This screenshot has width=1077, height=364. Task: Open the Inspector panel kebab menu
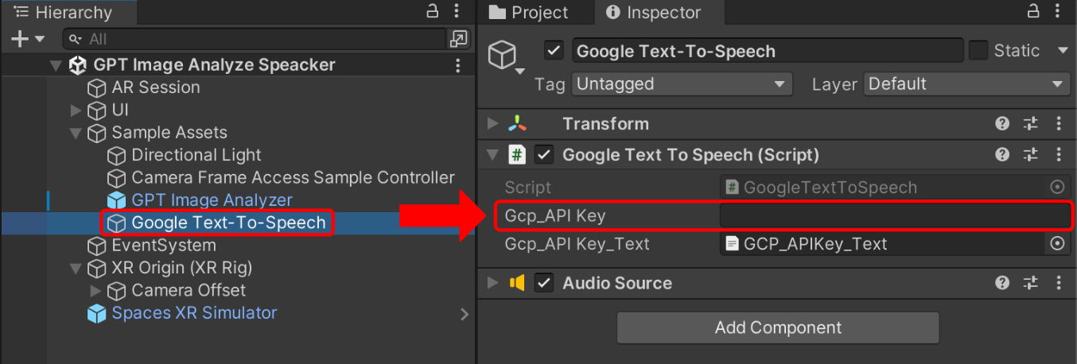pyautogui.click(x=1057, y=11)
